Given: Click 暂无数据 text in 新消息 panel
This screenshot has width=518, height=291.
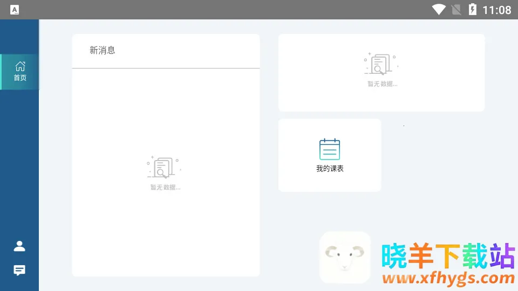Looking at the screenshot, I should point(165,188).
